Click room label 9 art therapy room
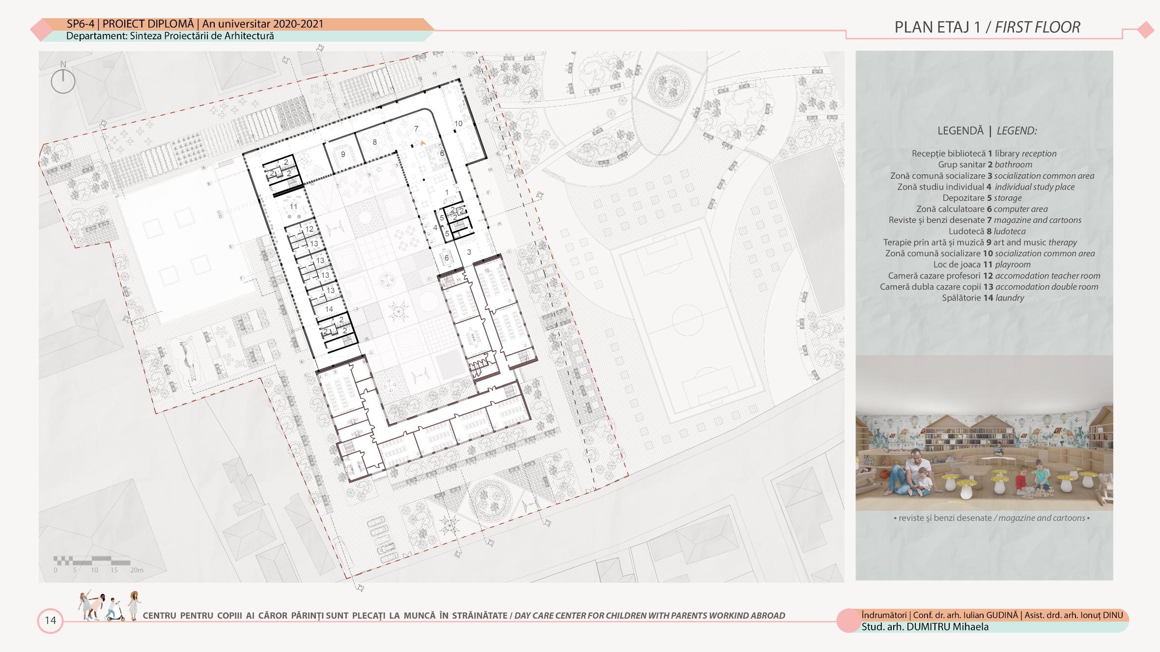 coord(343,154)
